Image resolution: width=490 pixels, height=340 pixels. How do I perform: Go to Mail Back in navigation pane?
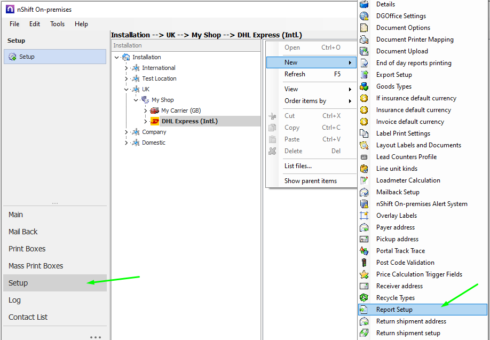pyautogui.click(x=55, y=232)
